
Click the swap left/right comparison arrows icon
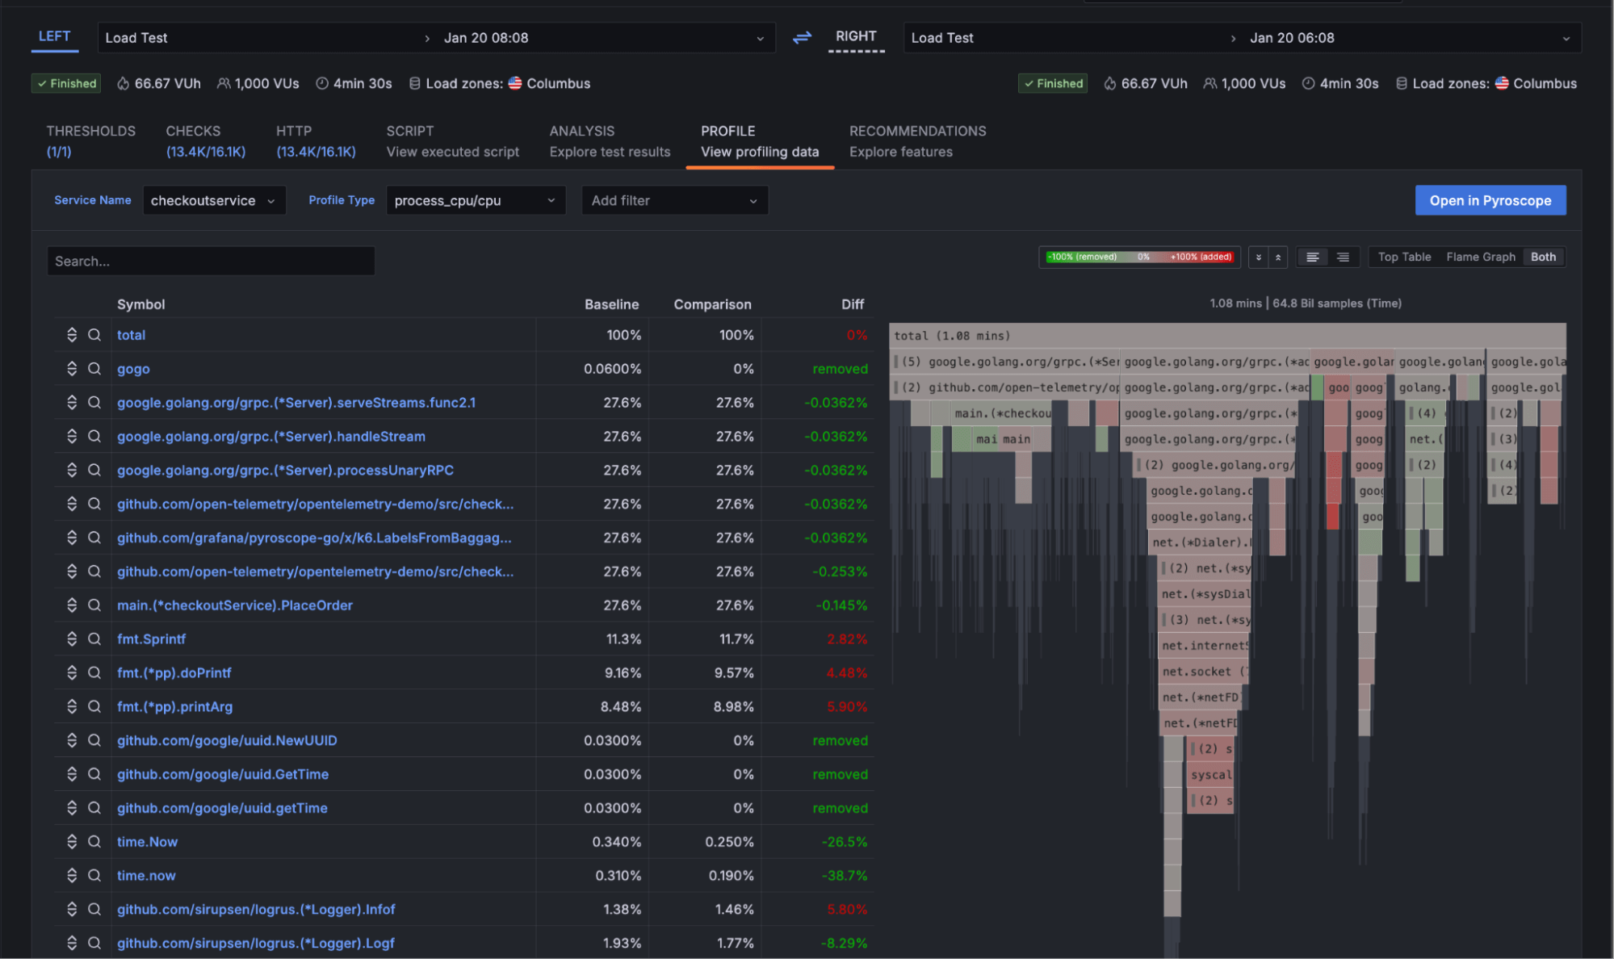point(801,37)
